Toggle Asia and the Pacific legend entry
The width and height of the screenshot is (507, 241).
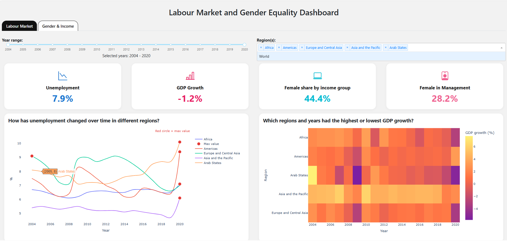pos(218,158)
